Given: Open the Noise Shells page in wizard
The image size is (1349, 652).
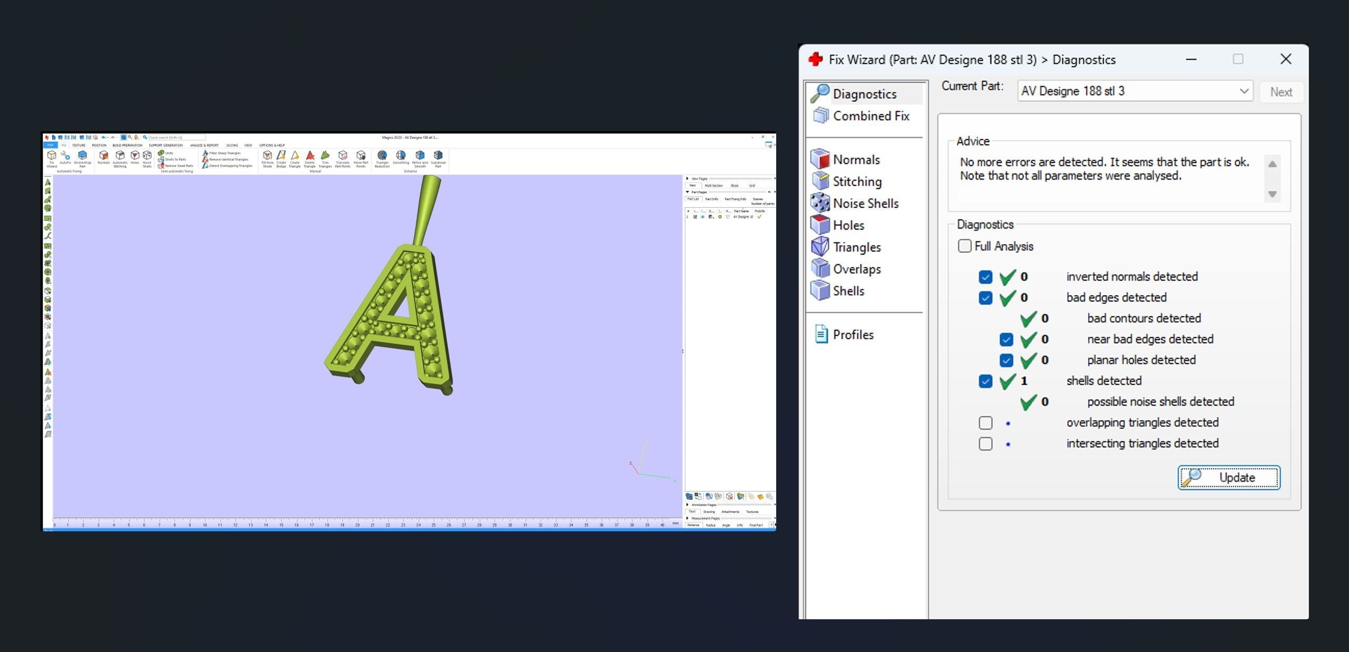Looking at the screenshot, I should [865, 203].
